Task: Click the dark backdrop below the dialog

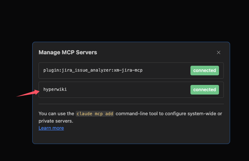Action: click(x=124, y=153)
